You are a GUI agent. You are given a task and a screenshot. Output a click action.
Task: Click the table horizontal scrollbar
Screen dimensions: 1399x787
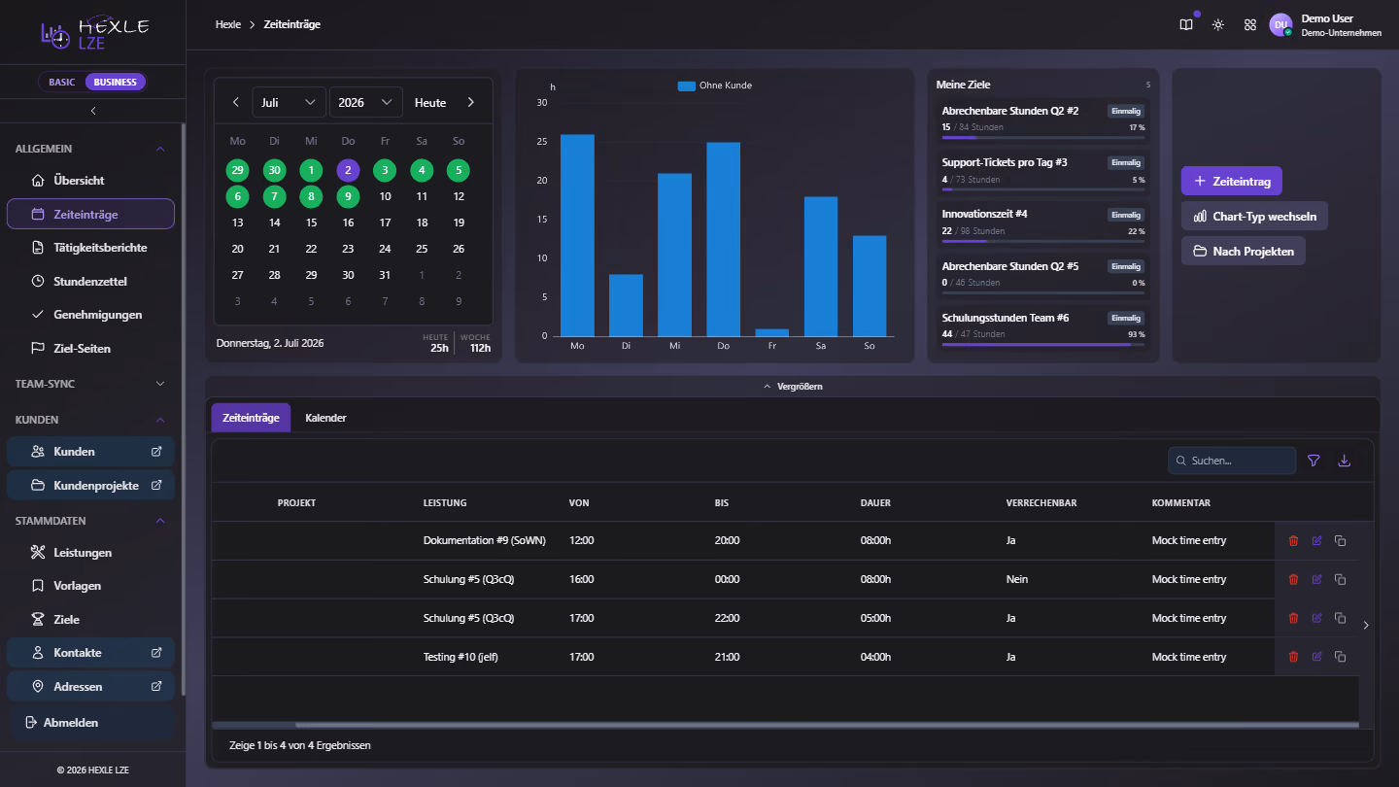pos(785,725)
